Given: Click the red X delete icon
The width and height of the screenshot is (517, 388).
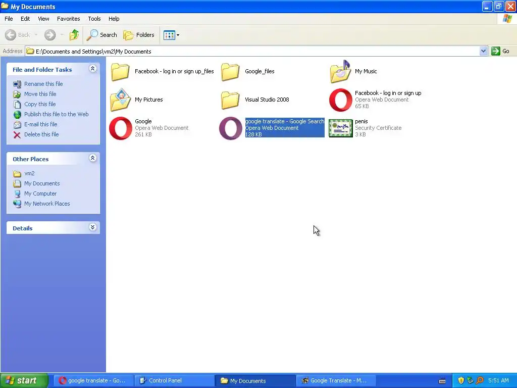Looking at the screenshot, I should [17, 134].
